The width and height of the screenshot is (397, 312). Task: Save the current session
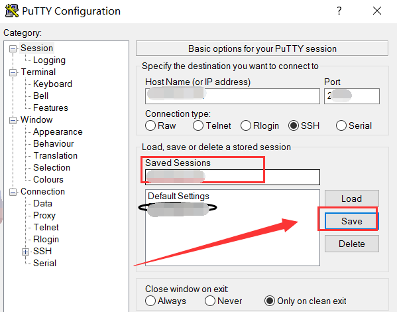(x=352, y=221)
